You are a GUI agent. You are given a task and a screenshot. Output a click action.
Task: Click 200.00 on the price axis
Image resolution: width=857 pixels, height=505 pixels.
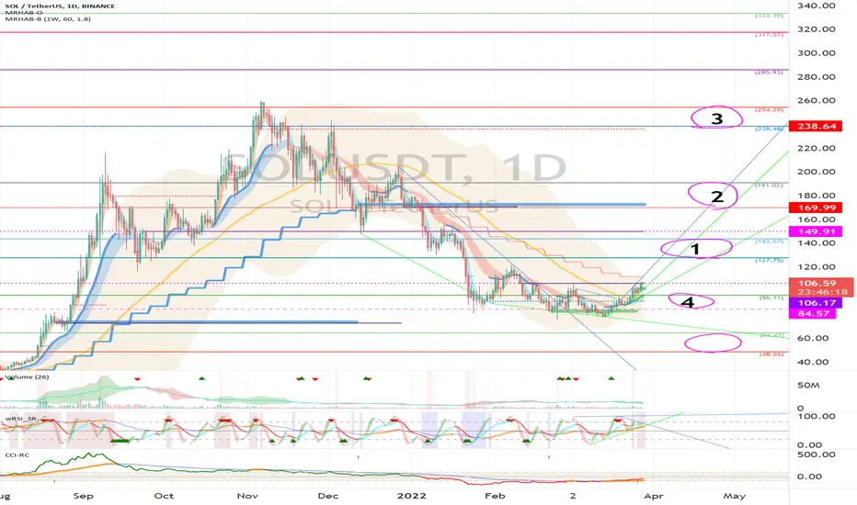pos(817,172)
